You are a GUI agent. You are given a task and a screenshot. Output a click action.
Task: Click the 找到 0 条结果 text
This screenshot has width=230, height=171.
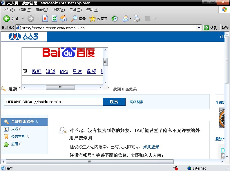coord(125,89)
